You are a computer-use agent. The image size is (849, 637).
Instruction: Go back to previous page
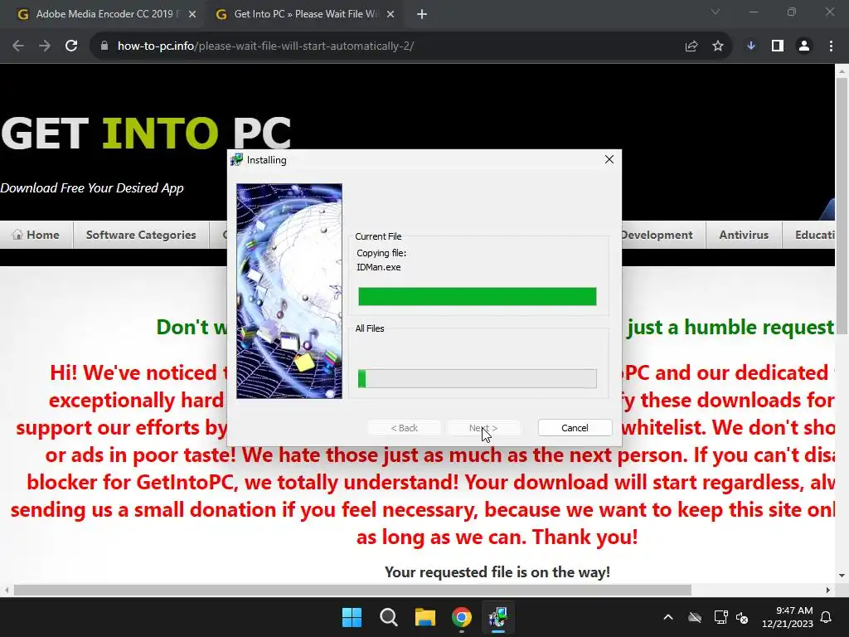18,46
